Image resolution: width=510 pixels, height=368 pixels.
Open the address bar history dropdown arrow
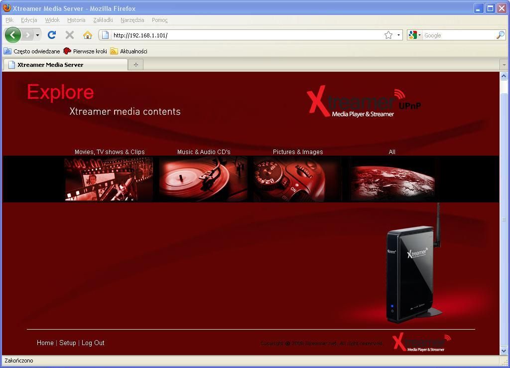click(398, 35)
